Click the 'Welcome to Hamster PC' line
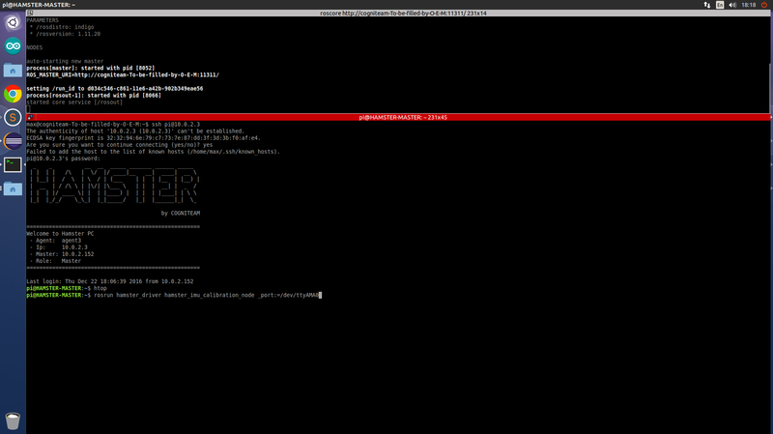The image size is (773, 434). 60,234
